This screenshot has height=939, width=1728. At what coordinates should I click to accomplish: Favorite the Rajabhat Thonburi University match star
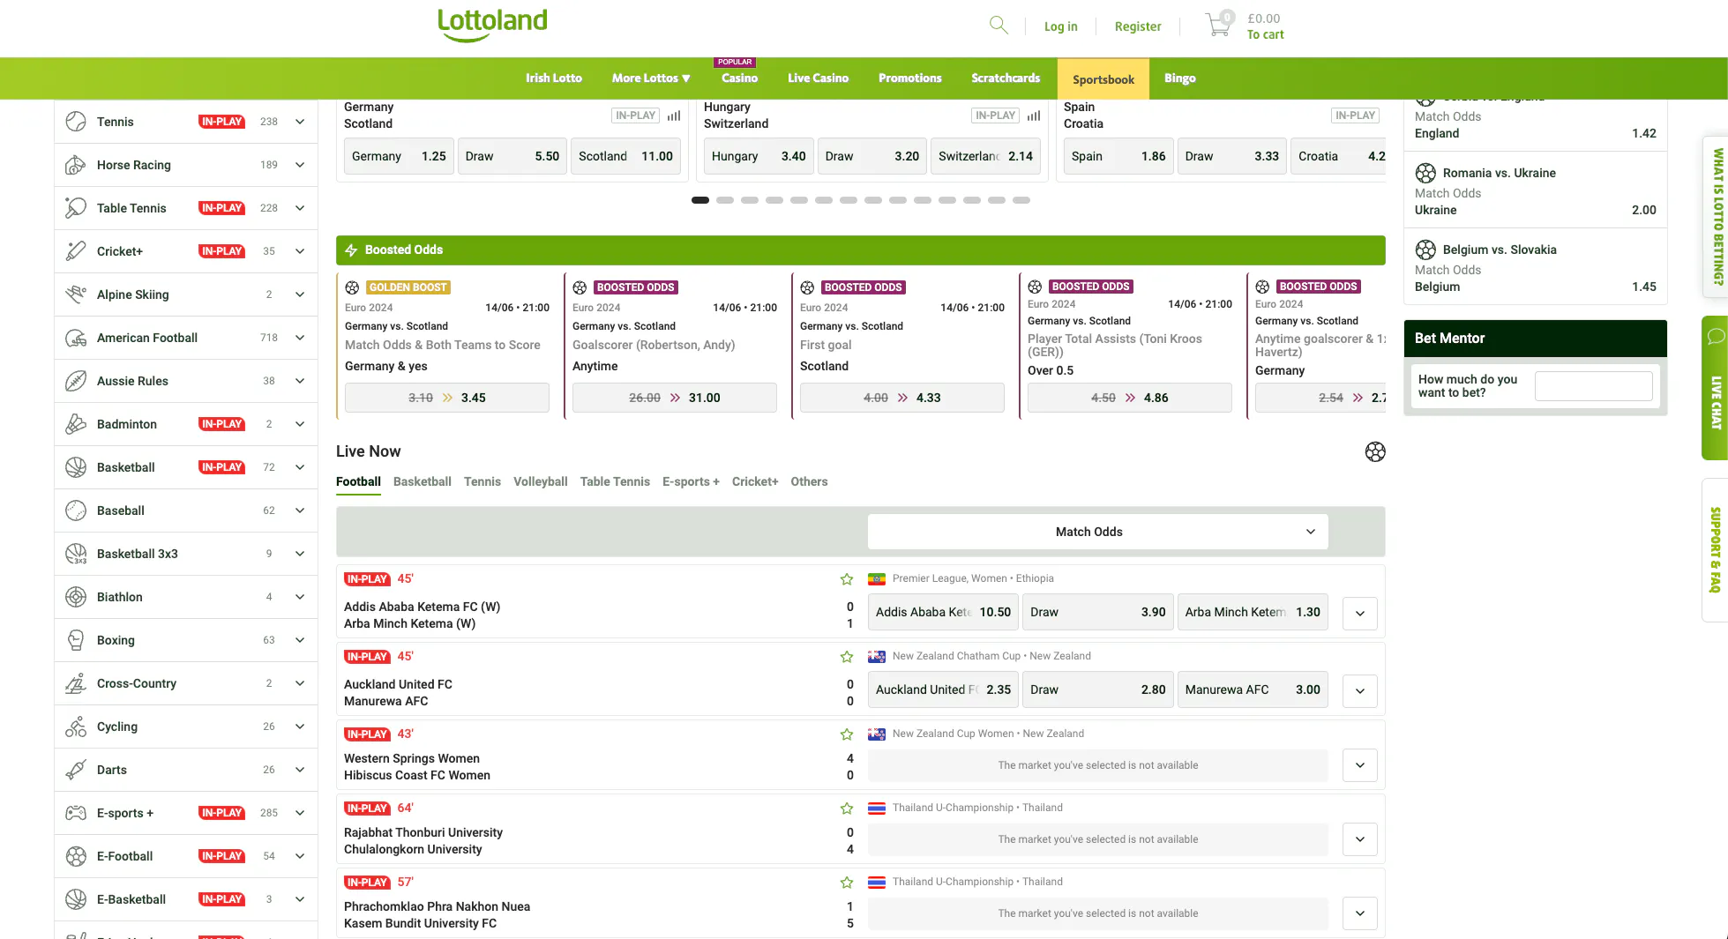847,809
